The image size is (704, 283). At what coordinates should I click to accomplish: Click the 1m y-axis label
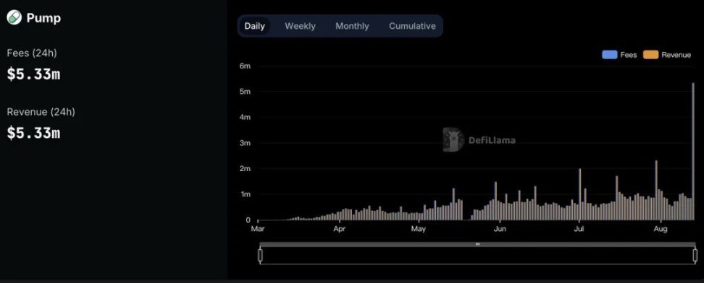point(245,194)
